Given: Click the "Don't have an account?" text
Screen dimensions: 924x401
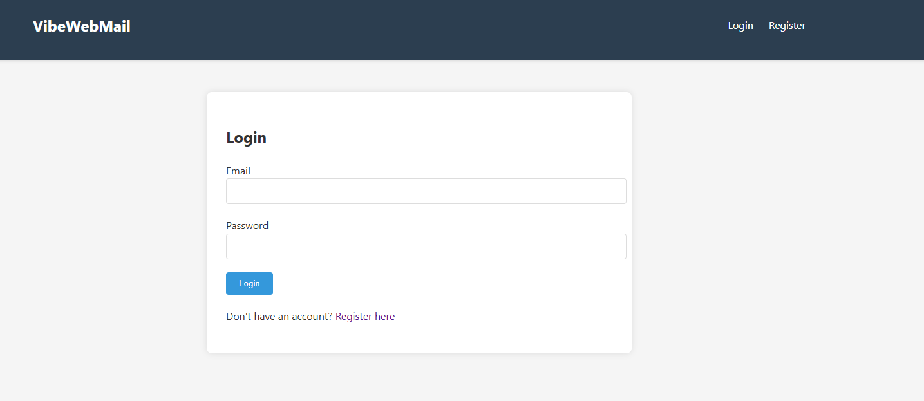Looking at the screenshot, I should point(279,317).
